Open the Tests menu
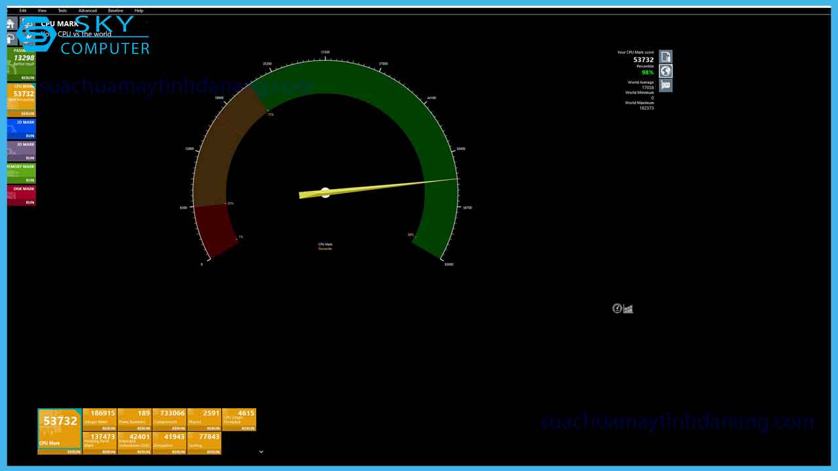The height and width of the screenshot is (471, 838). [x=62, y=10]
